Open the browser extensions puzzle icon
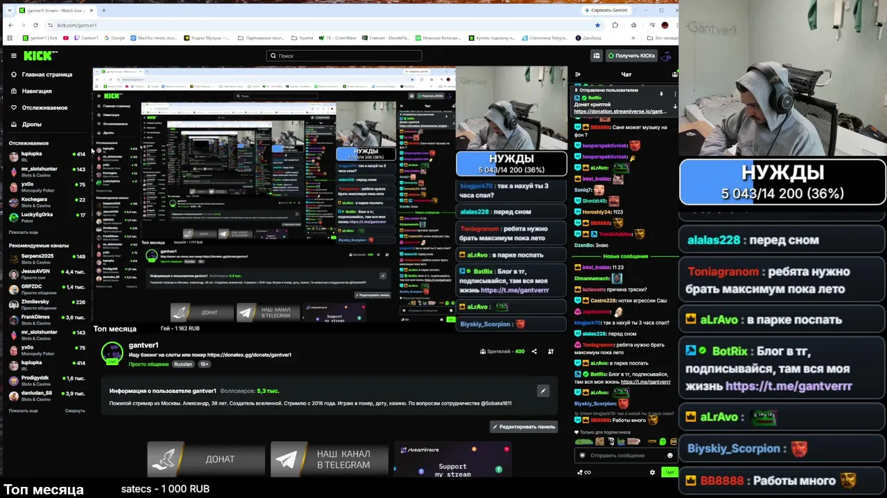 pyautogui.click(x=615, y=25)
